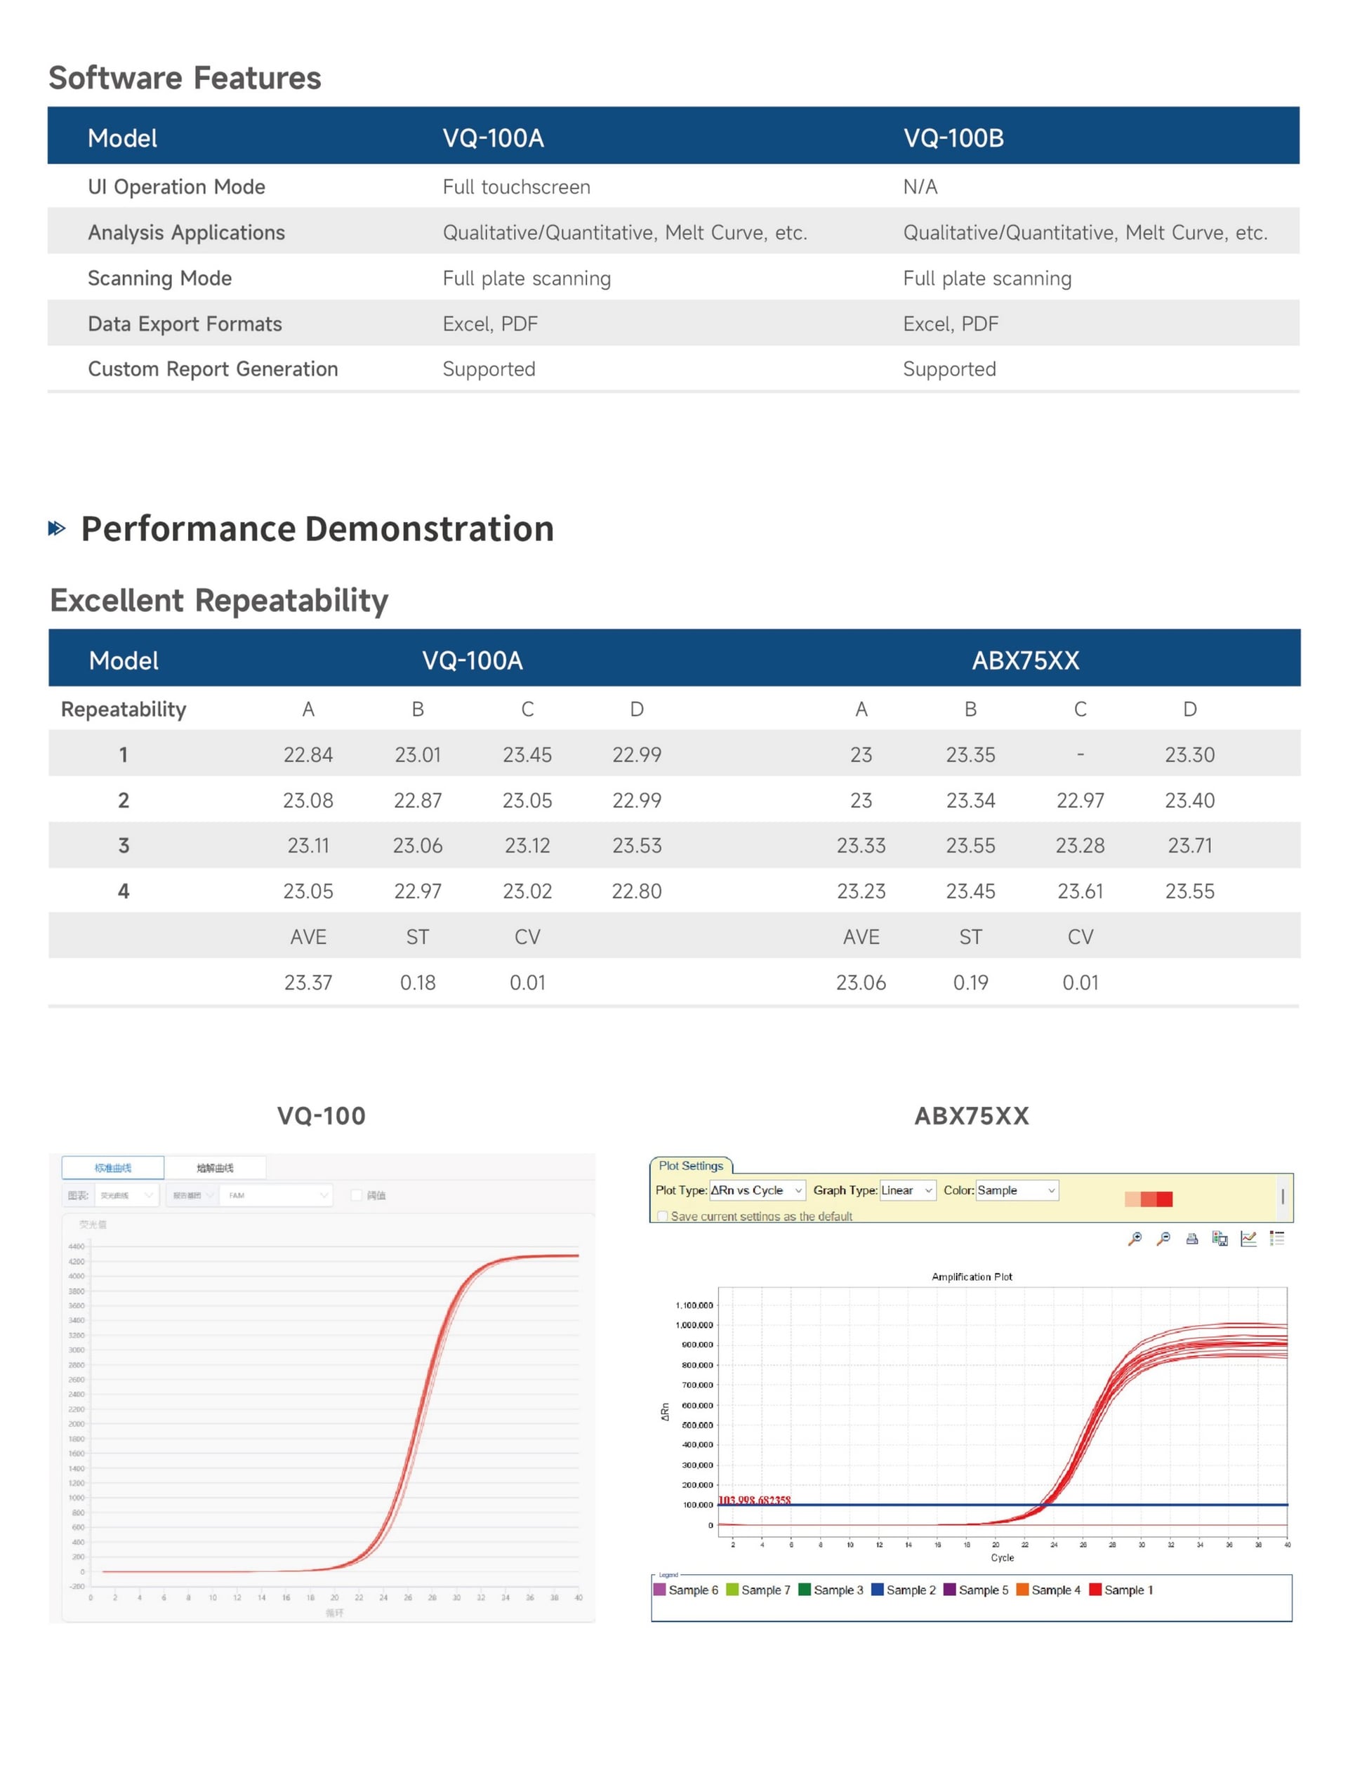Click the save plot image icon

click(1220, 1239)
